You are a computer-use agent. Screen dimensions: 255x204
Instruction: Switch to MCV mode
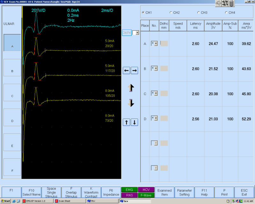point(146,190)
